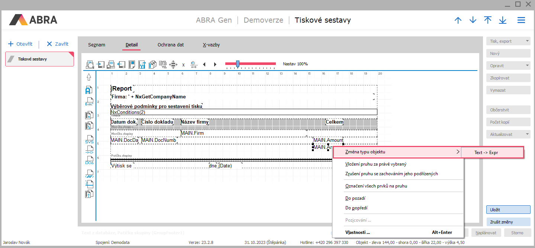Open the object tree structure icon
The image size is (535, 248).
[162, 64]
